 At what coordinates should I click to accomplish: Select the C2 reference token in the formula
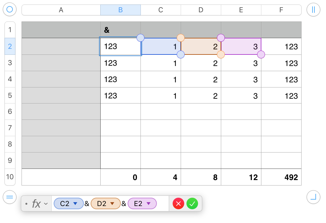pyautogui.click(x=66, y=203)
